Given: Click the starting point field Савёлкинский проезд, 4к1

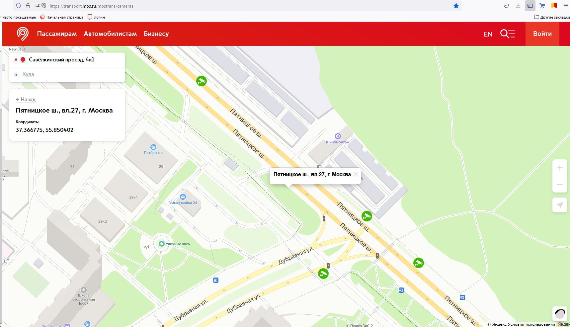Looking at the screenshot, I should pos(66,60).
